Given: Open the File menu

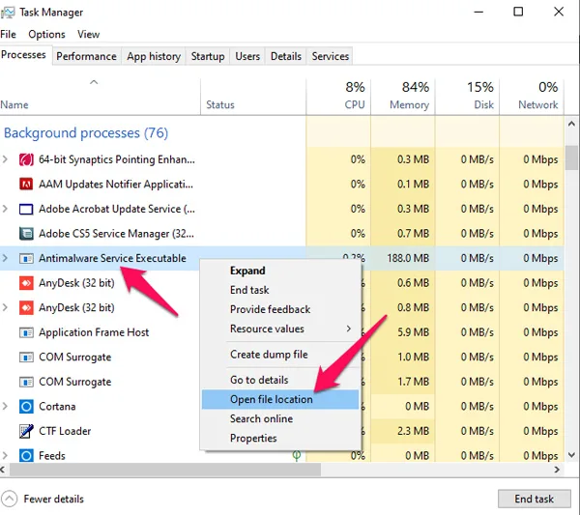Looking at the screenshot, I should click(x=8, y=35).
